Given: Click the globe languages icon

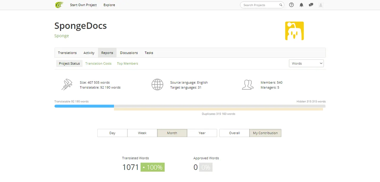Looking at the screenshot, I should point(157,84).
